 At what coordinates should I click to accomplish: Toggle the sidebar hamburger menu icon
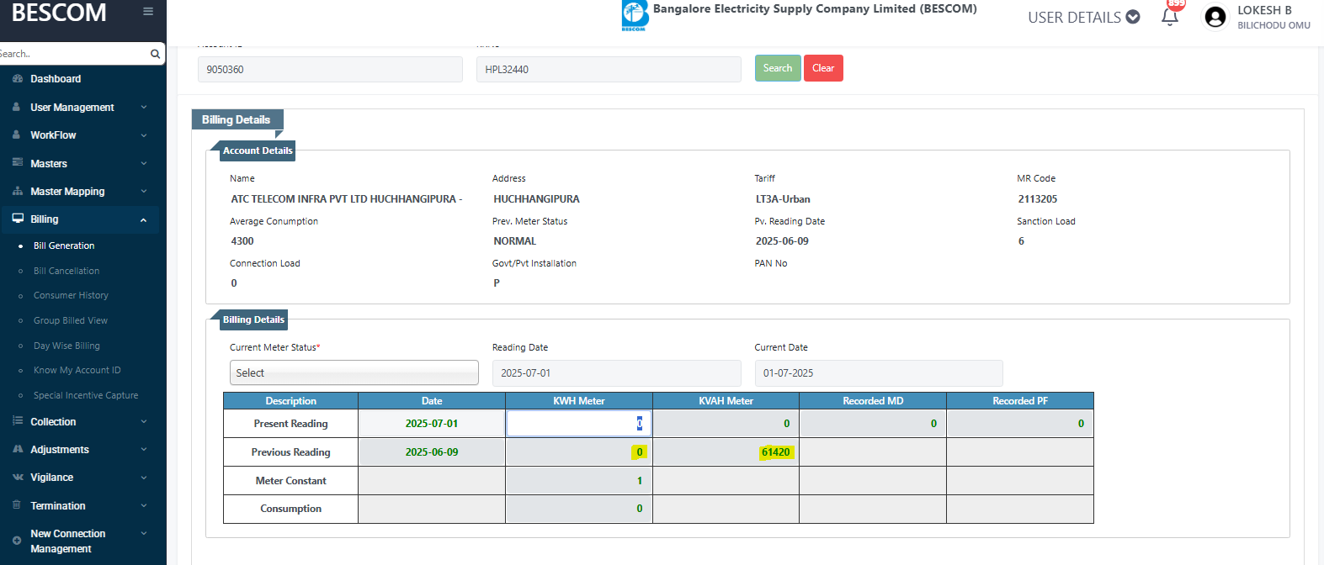(148, 12)
